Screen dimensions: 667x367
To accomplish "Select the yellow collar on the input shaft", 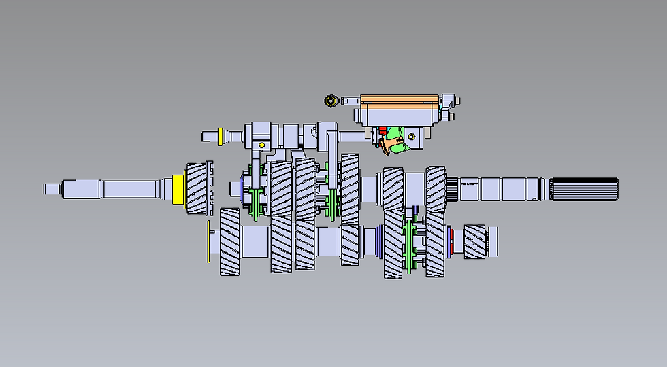I will click(178, 190).
